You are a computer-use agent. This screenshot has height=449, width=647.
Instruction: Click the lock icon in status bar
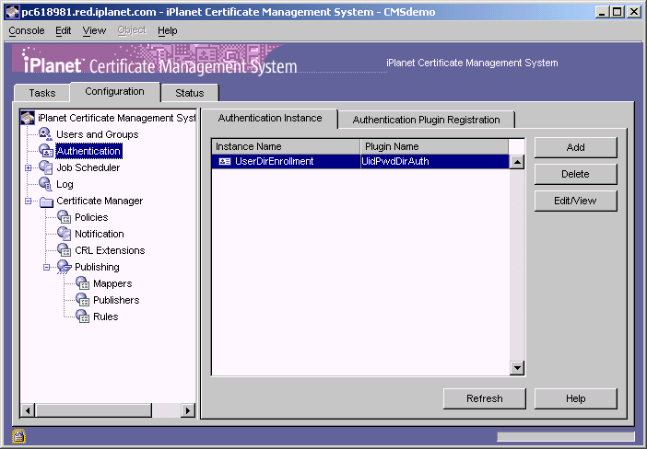18,436
